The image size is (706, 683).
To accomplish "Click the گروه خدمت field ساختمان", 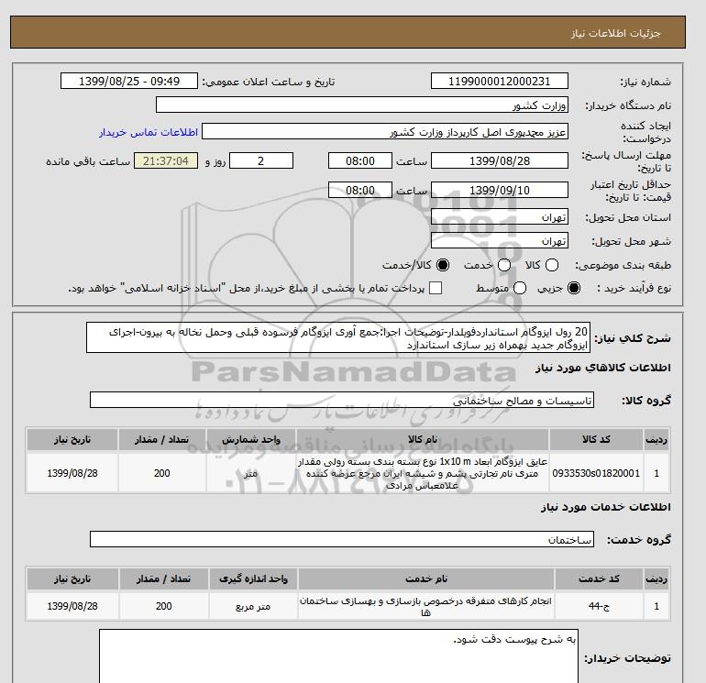I will [x=342, y=539].
